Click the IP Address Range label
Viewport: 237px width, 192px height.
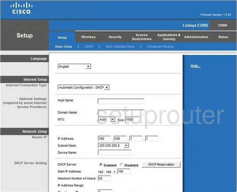(x=70, y=186)
